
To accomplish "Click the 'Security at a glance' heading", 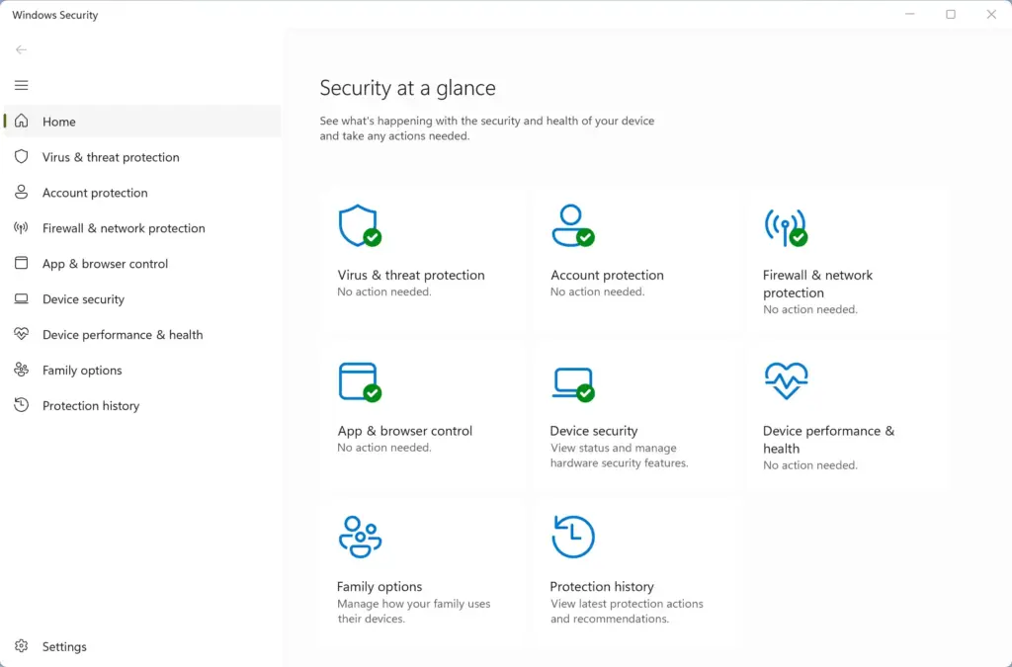I will pos(408,88).
